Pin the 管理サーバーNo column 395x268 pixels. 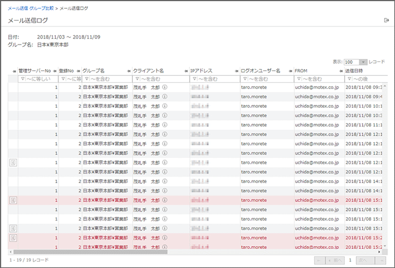pos(14,72)
